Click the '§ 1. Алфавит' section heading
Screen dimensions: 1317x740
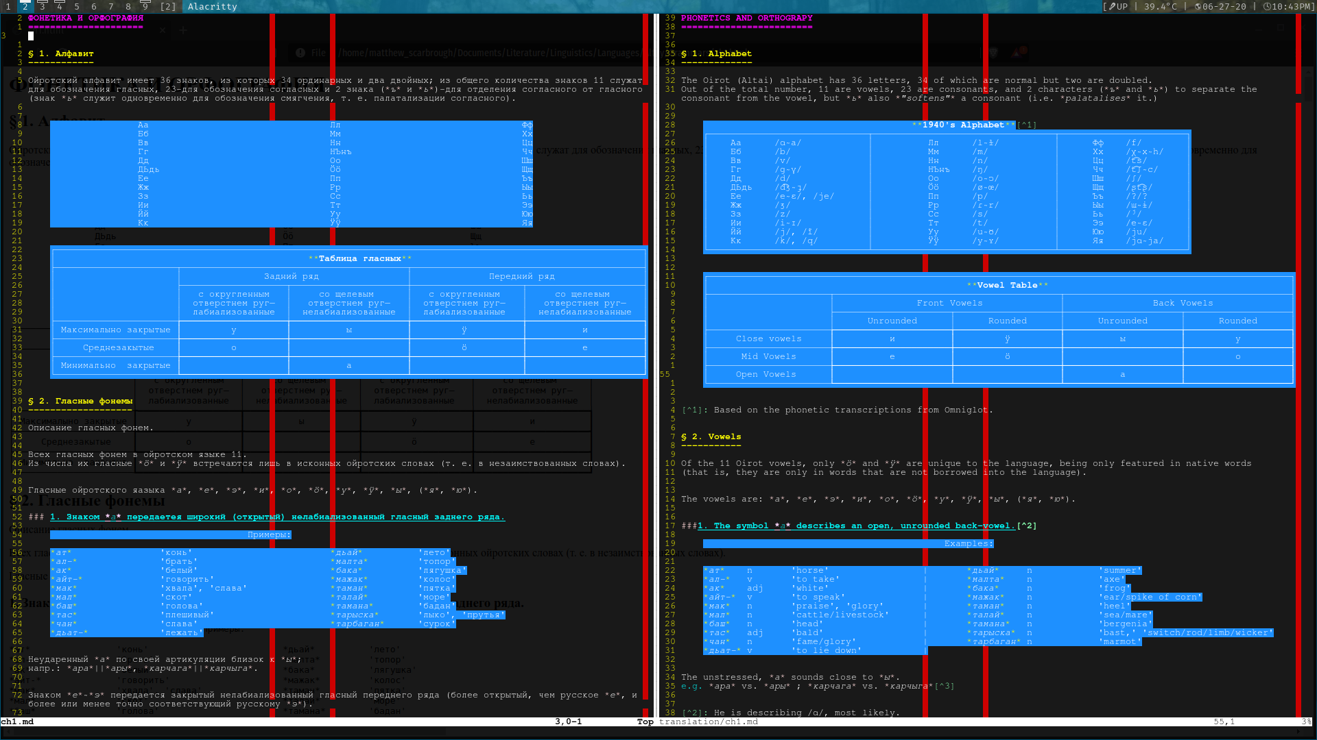[x=61, y=53]
